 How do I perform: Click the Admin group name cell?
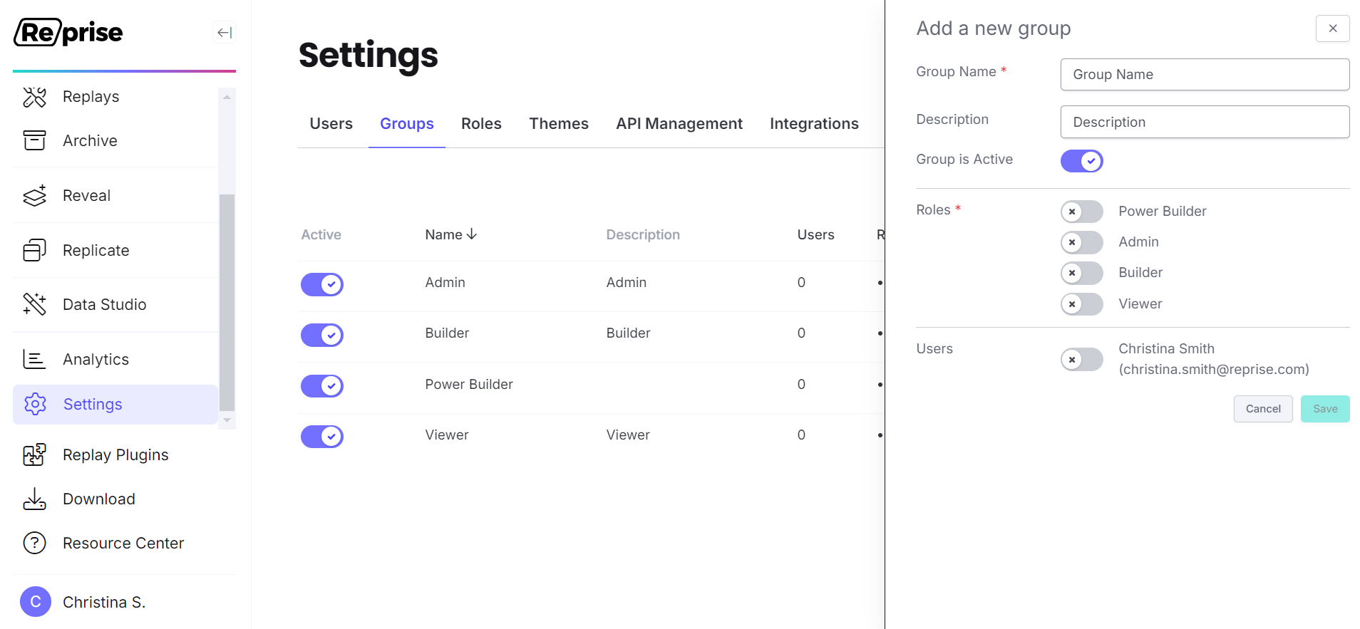445,282
